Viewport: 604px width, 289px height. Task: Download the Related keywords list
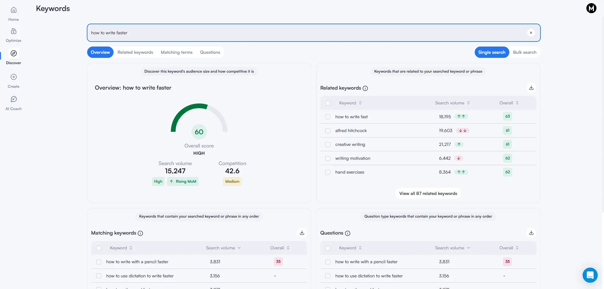pyautogui.click(x=531, y=88)
